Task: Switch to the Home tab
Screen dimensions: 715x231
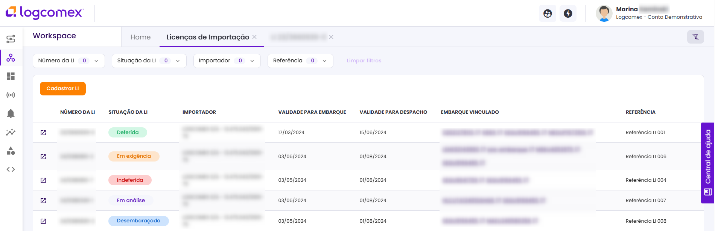Action: pos(140,37)
